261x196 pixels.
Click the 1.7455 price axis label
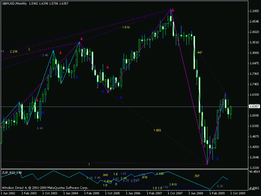coord(254,84)
